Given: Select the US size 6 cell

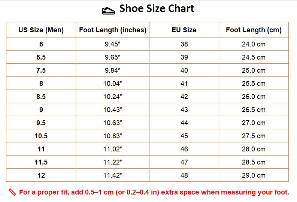Looking at the screenshot, I should tap(41, 44).
